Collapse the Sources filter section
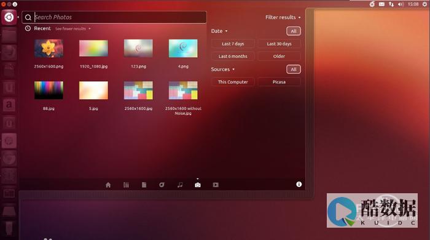Screen dimensions: 430x240 point(222,69)
